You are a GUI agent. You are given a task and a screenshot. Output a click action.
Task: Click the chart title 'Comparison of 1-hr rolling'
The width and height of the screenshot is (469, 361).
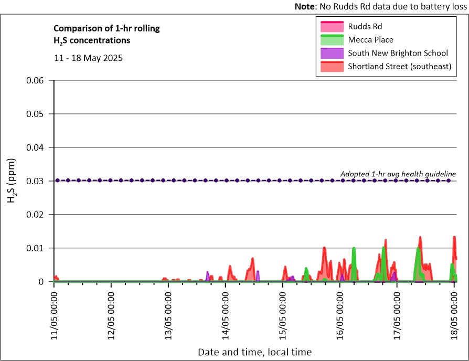(x=107, y=28)
